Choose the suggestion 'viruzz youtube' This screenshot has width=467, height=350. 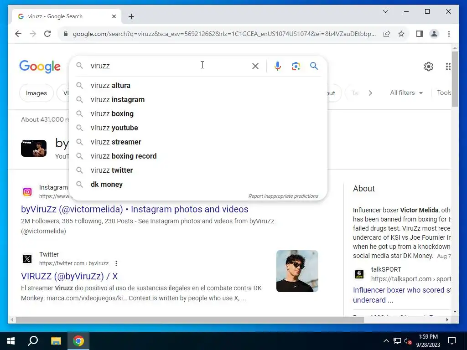click(198, 128)
